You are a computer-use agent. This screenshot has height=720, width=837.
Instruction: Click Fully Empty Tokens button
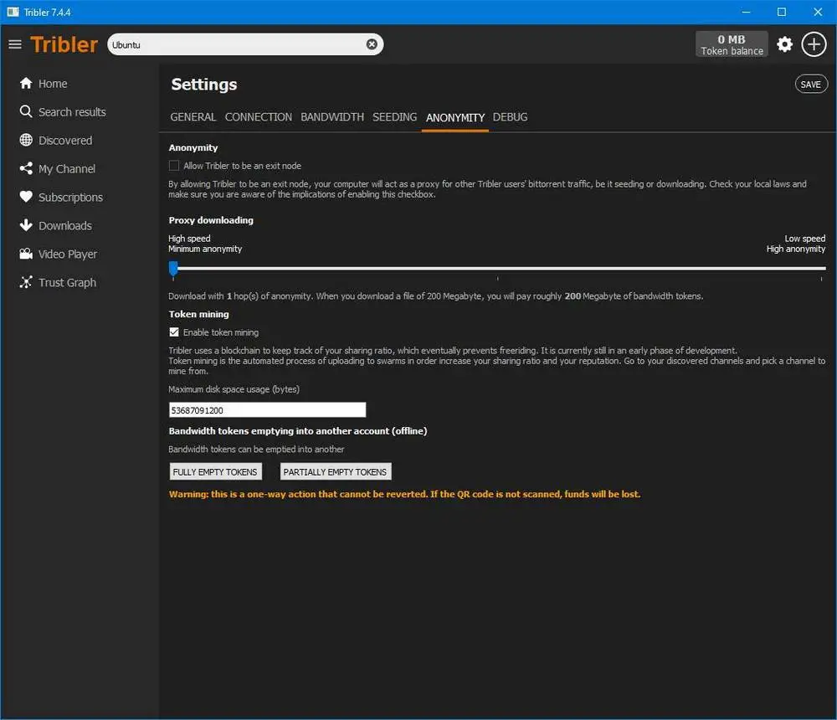tap(215, 471)
